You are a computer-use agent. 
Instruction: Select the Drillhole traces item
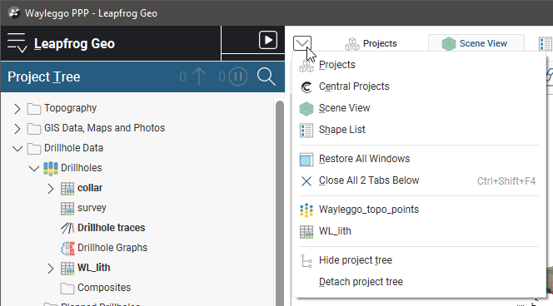click(102, 228)
